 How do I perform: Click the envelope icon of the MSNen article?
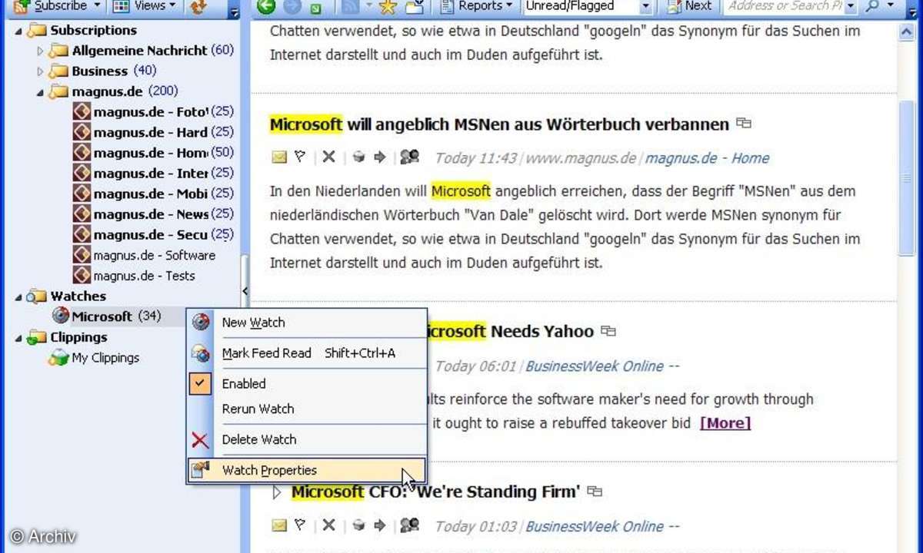coord(279,157)
